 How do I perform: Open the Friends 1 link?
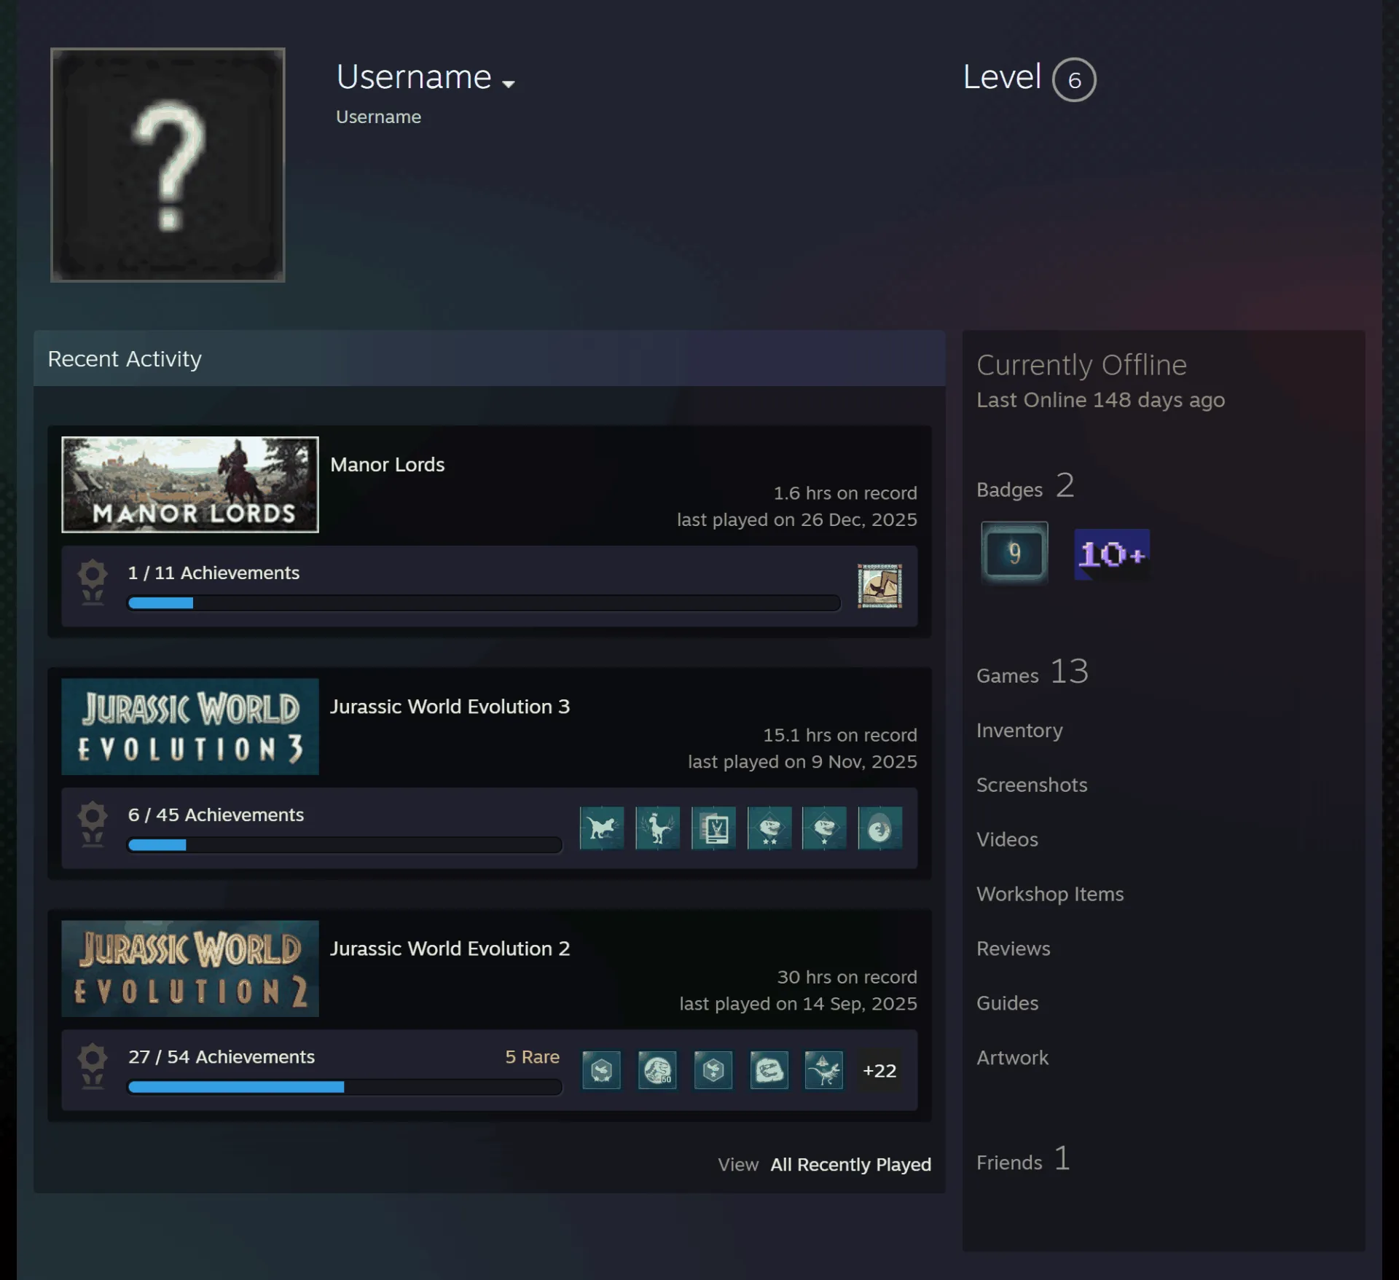click(x=1023, y=1160)
